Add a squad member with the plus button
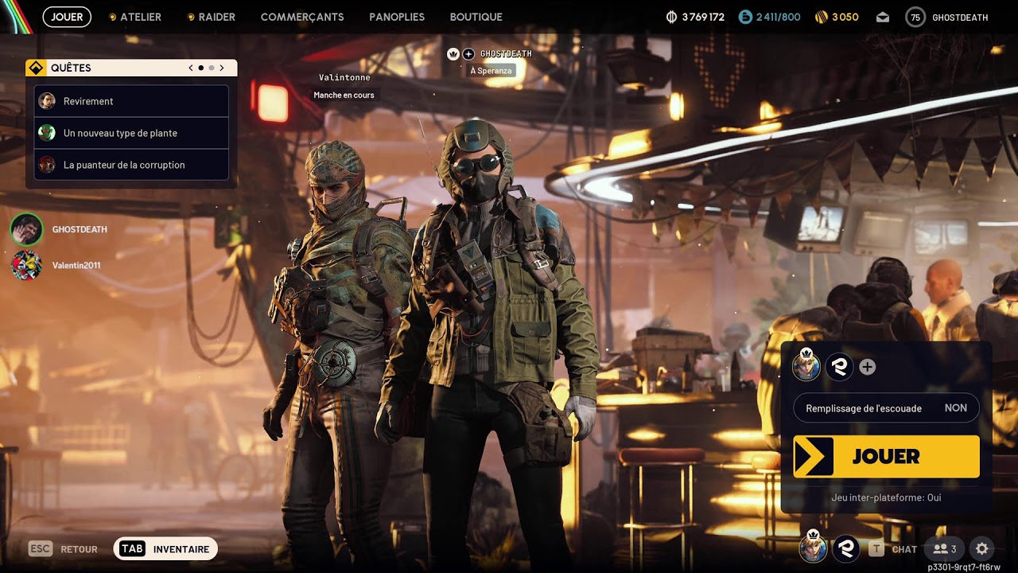 (868, 367)
